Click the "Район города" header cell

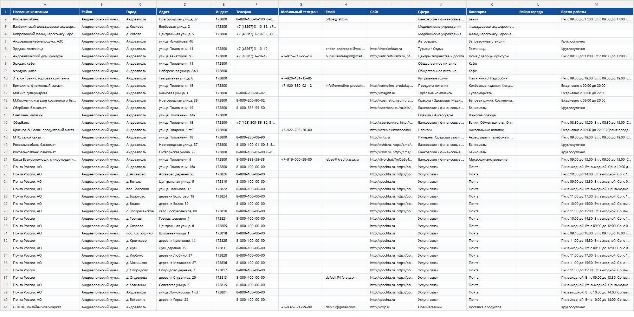pyautogui.click(x=538, y=12)
